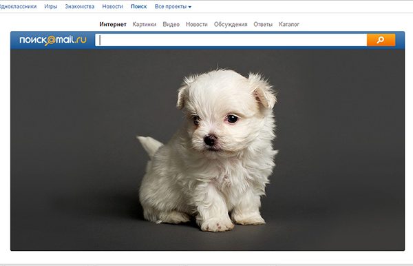Click the Поиск link in top bar
Screen dimensions: 413x266
point(139,7)
